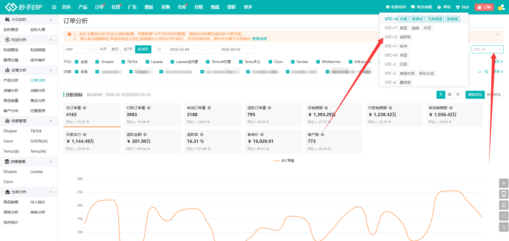Uncheck the Ozon platform checkbox
Screen dimensions: 509x241
click(x=270, y=62)
